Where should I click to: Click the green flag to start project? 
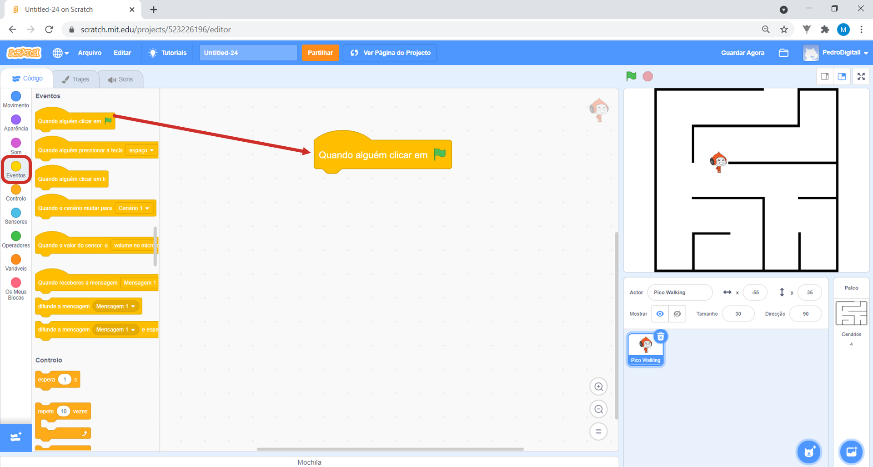[631, 76]
